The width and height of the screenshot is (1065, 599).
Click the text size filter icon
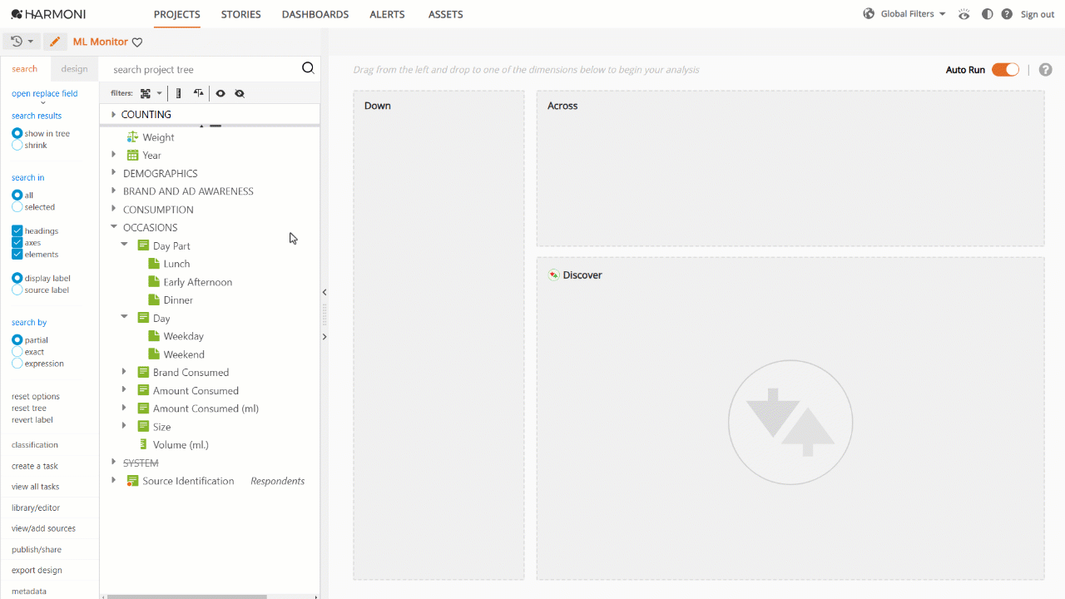pos(198,93)
